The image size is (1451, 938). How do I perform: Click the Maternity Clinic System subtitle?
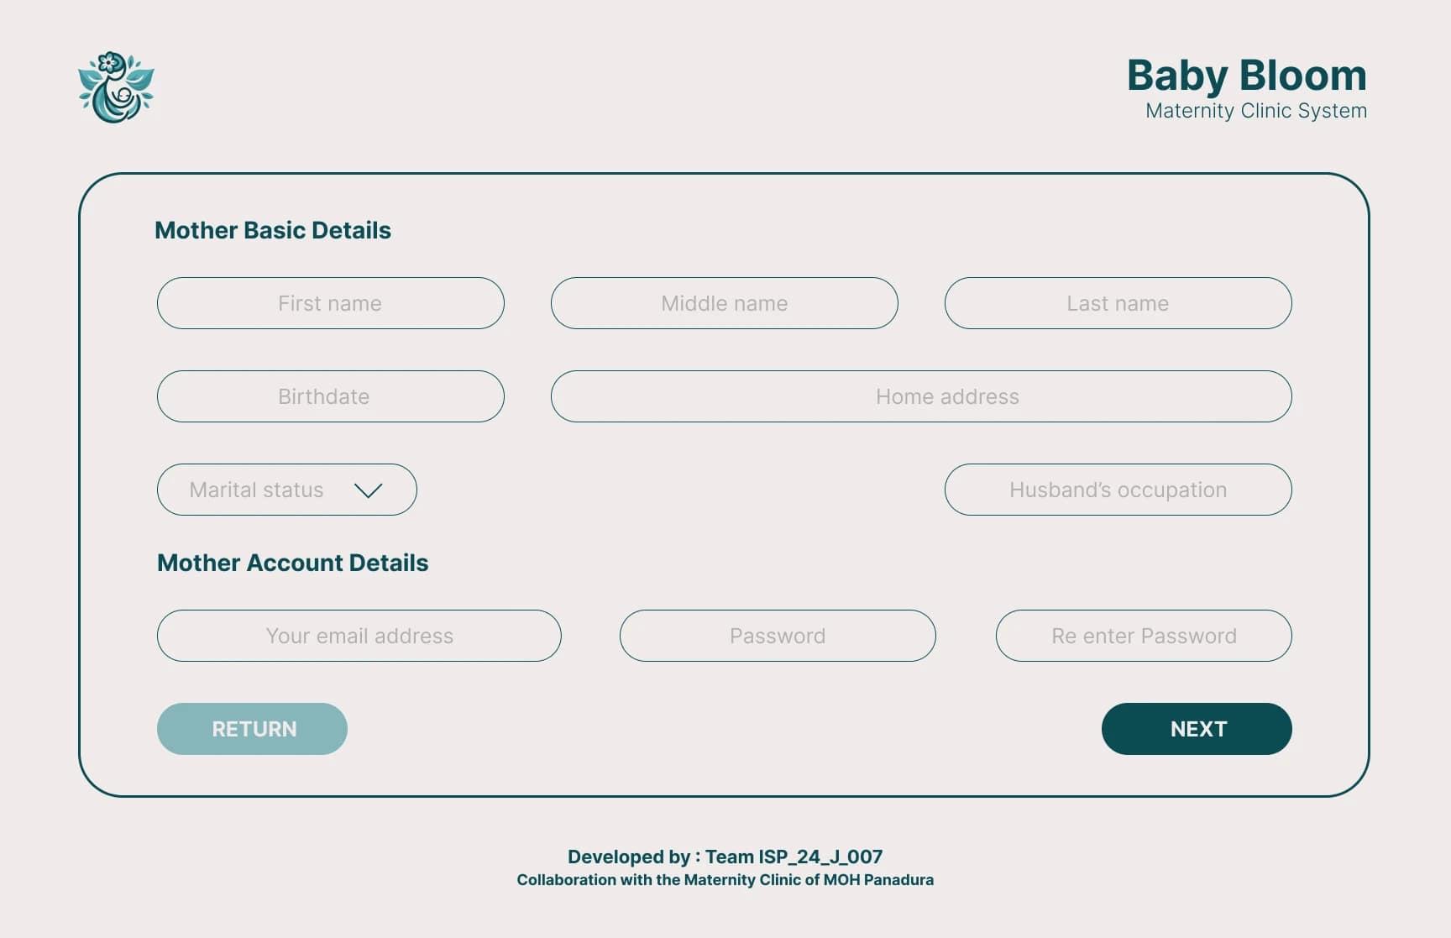click(x=1256, y=111)
